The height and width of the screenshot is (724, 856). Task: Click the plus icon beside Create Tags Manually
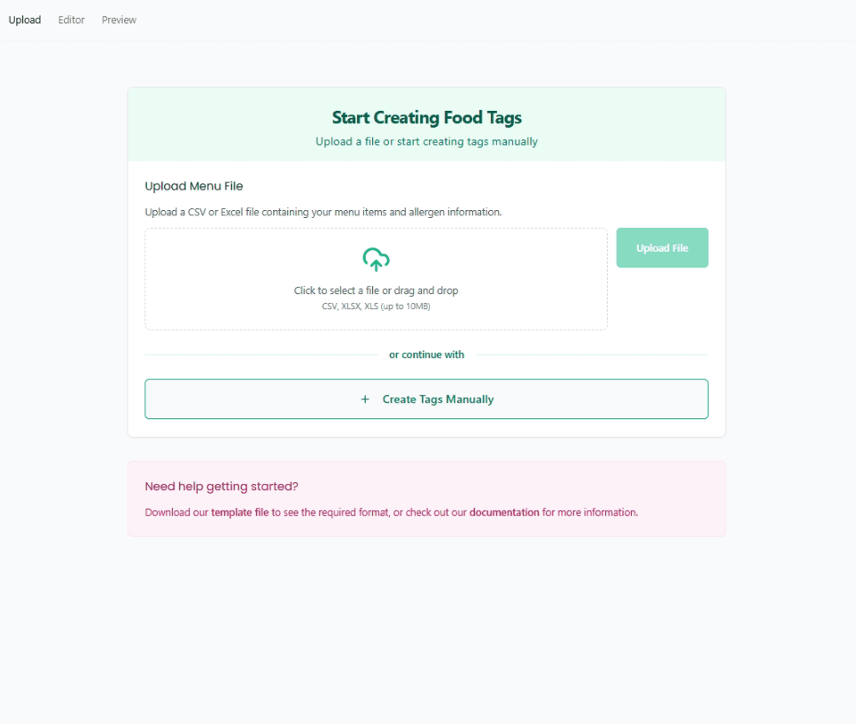[365, 400]
